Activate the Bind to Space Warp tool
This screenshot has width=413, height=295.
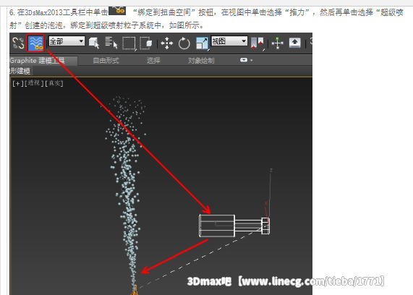35,43
